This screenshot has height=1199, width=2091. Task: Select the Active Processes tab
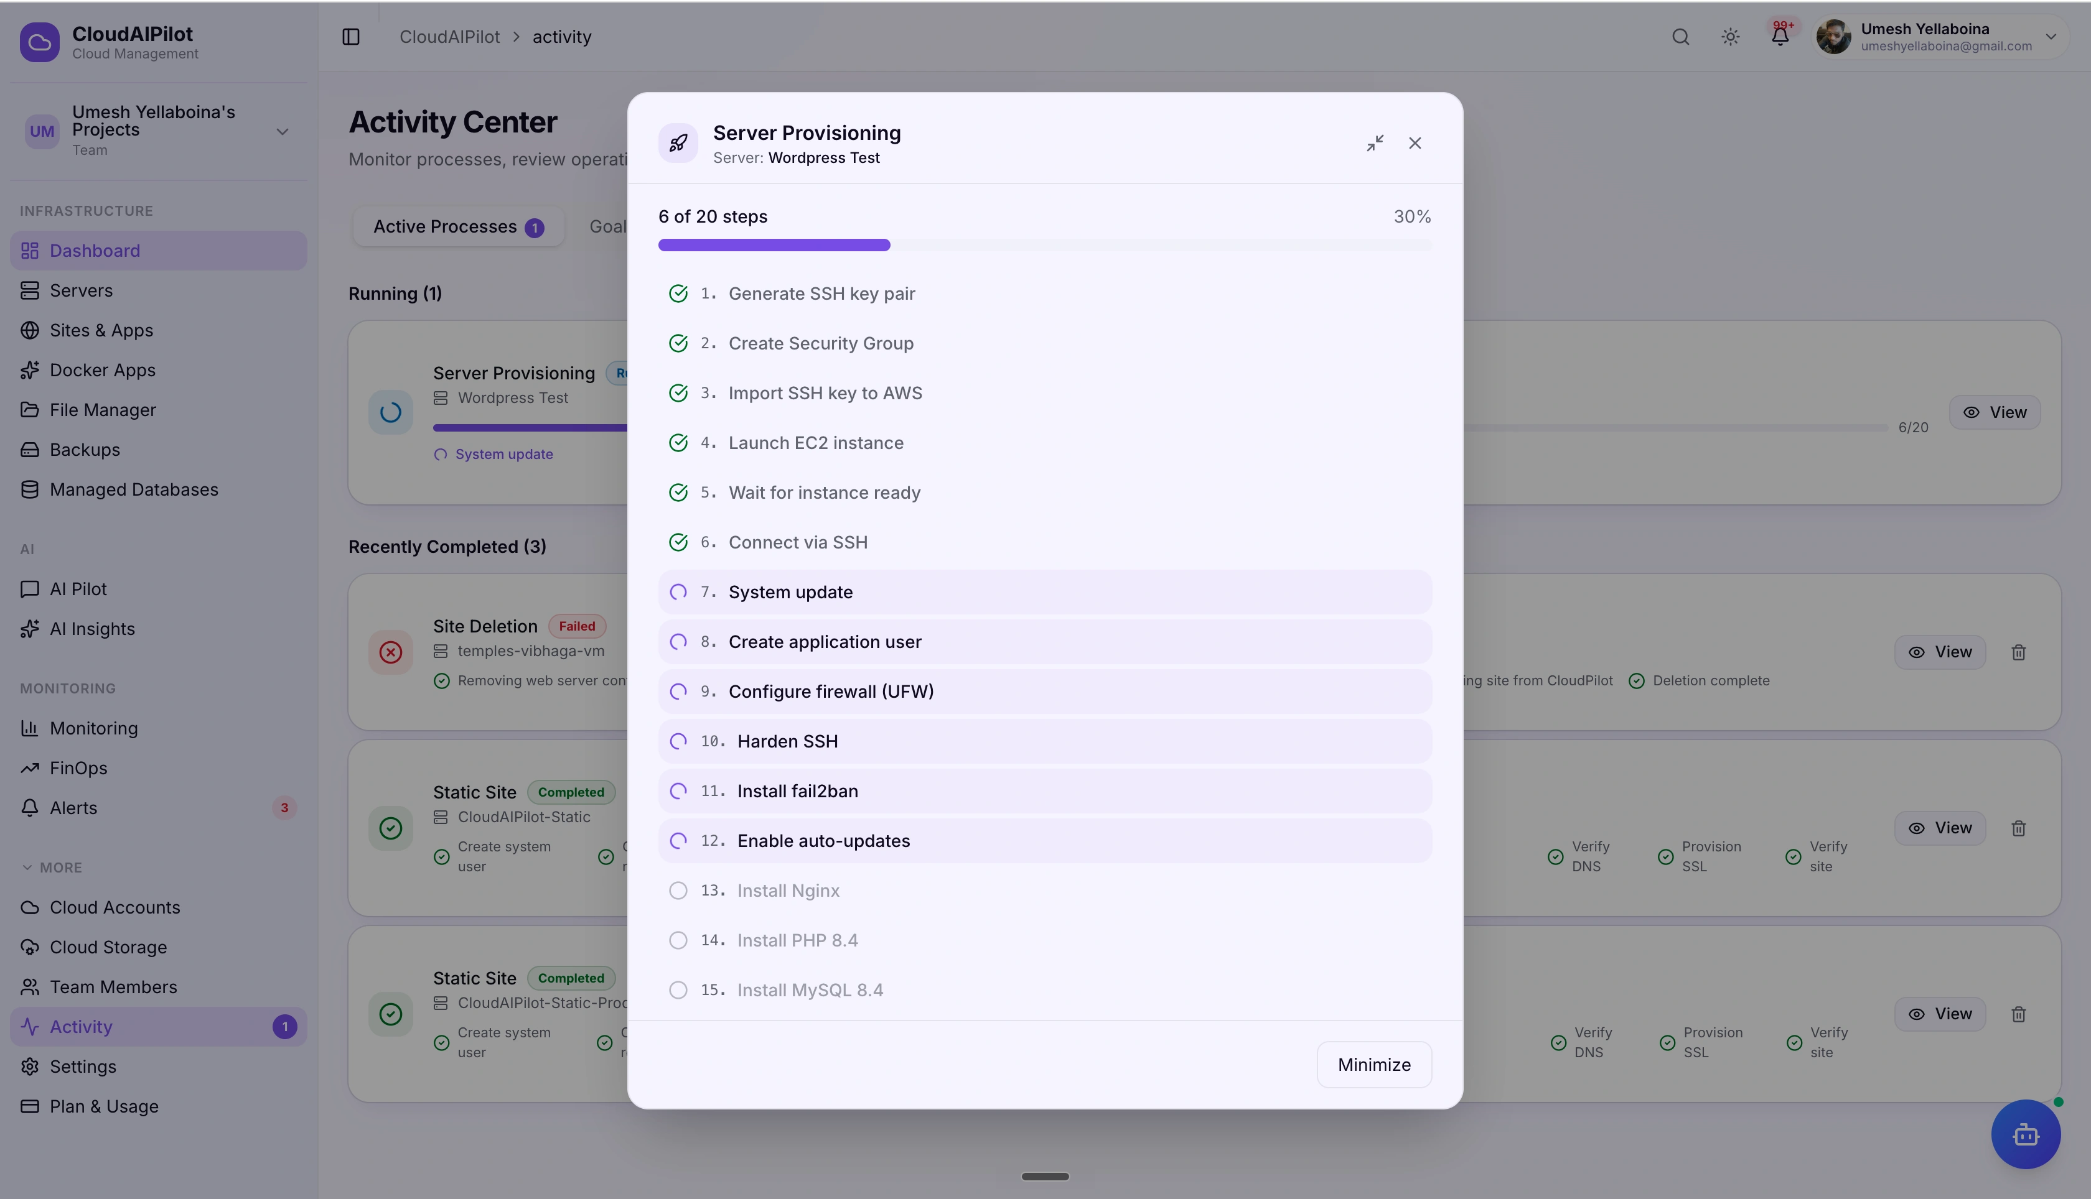(458, 226)
